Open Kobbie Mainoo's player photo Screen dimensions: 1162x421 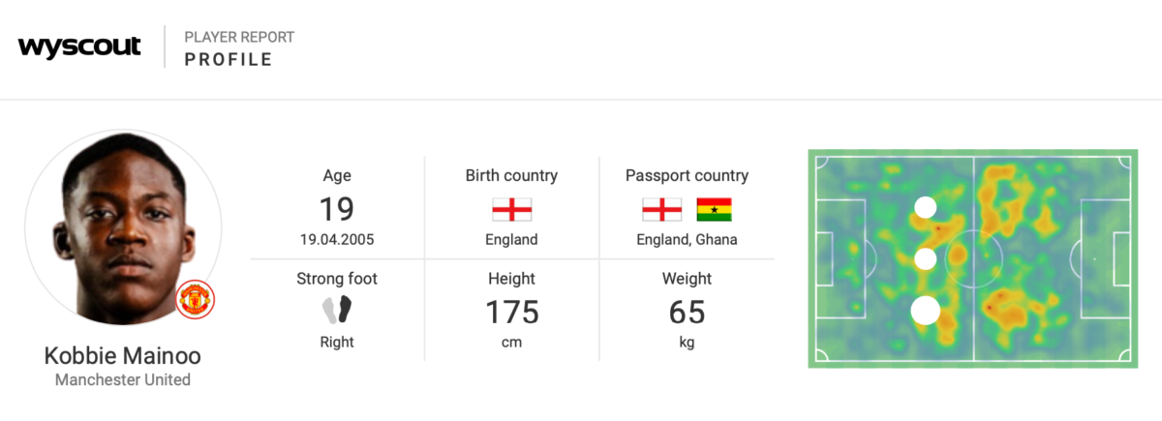[x=123, y=228]
